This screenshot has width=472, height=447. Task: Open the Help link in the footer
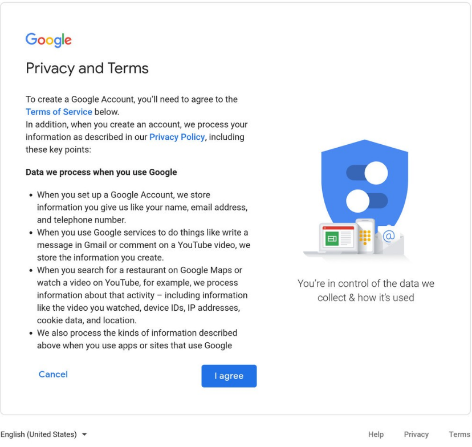point(376,434)
